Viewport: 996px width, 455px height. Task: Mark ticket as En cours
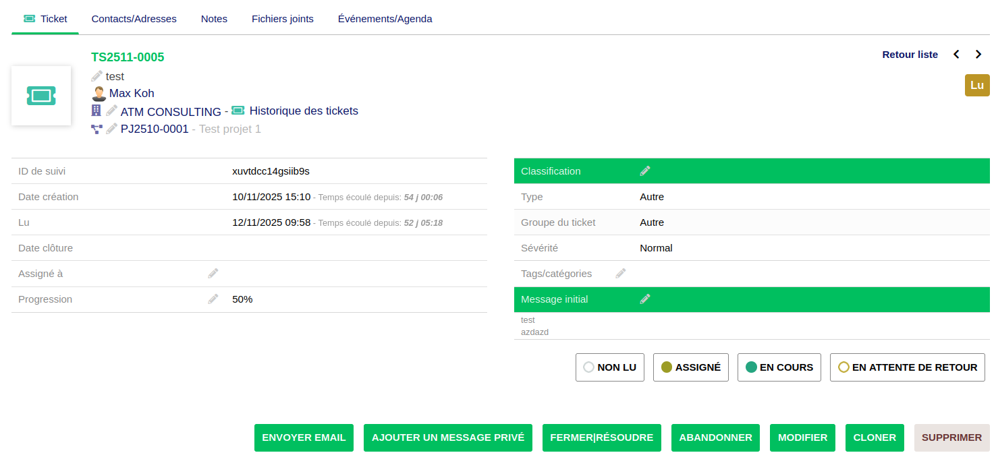[779, 367]
